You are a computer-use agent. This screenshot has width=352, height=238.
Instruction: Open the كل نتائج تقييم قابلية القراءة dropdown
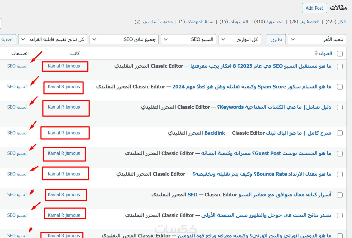pyautogui.click(x=53, y=39)
